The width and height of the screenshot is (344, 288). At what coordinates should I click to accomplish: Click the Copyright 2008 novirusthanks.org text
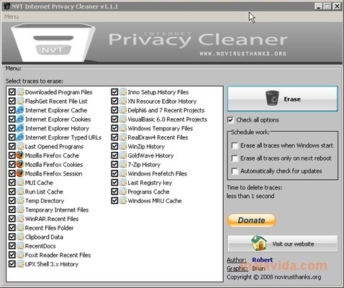click(273, 277)
